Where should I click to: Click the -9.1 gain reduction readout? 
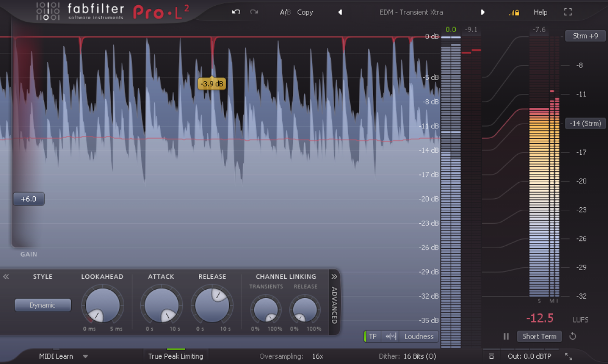tap(471, 30)
